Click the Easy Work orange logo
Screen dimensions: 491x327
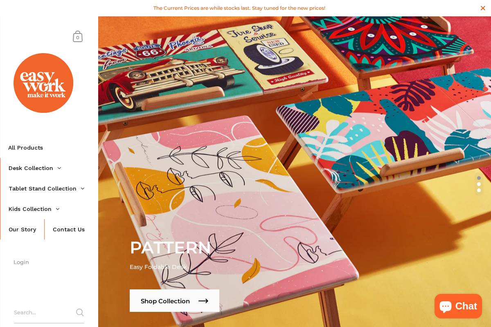[43, 83]
